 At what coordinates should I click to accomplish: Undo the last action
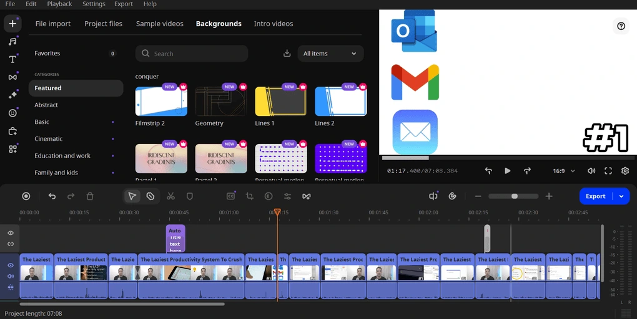(x=52, y=196)
